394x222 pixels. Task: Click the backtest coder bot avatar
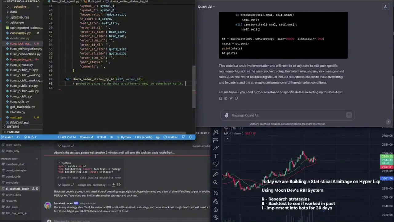48,206
